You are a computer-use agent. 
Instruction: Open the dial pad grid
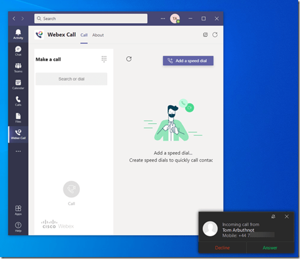click(104, 59)
